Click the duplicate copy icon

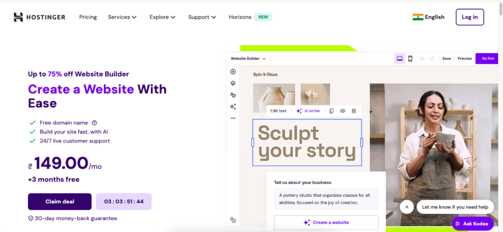(x=332, y=111)
